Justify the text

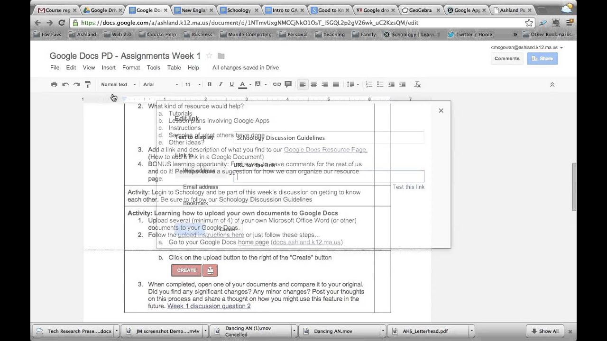336,84
